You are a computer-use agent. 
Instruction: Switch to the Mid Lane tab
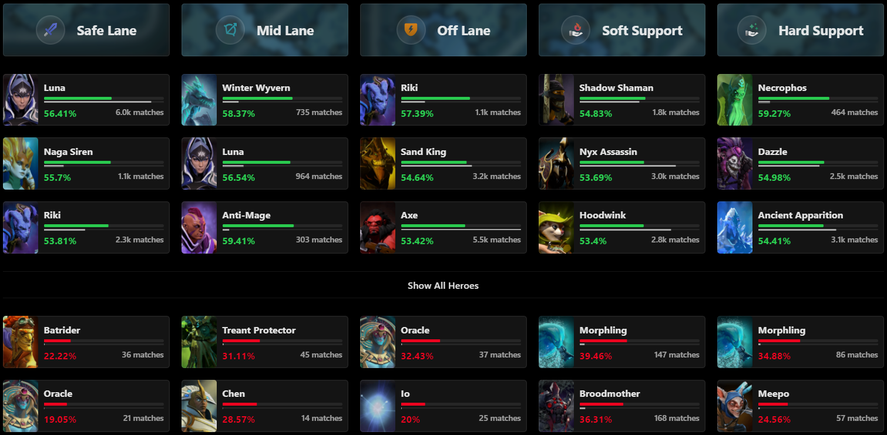[285, 31]
